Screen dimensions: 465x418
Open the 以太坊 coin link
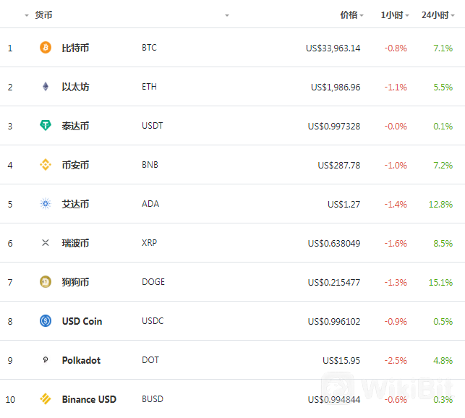coord(75,87)
